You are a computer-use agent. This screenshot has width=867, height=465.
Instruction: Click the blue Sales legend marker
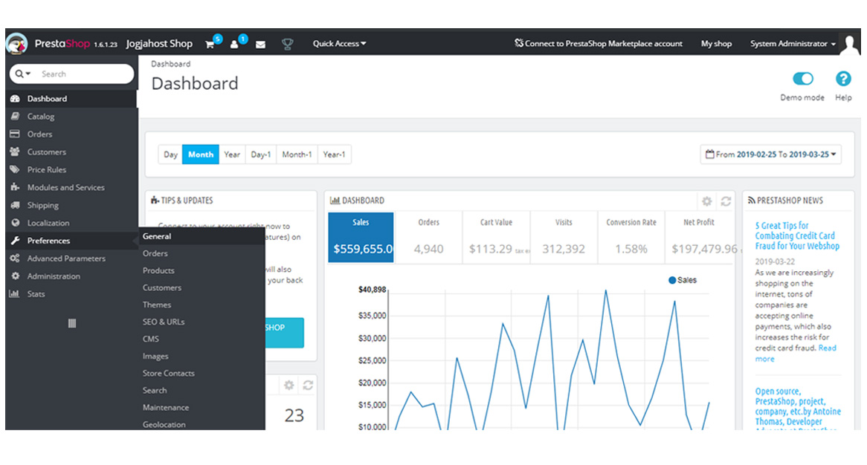pos(672,280)
